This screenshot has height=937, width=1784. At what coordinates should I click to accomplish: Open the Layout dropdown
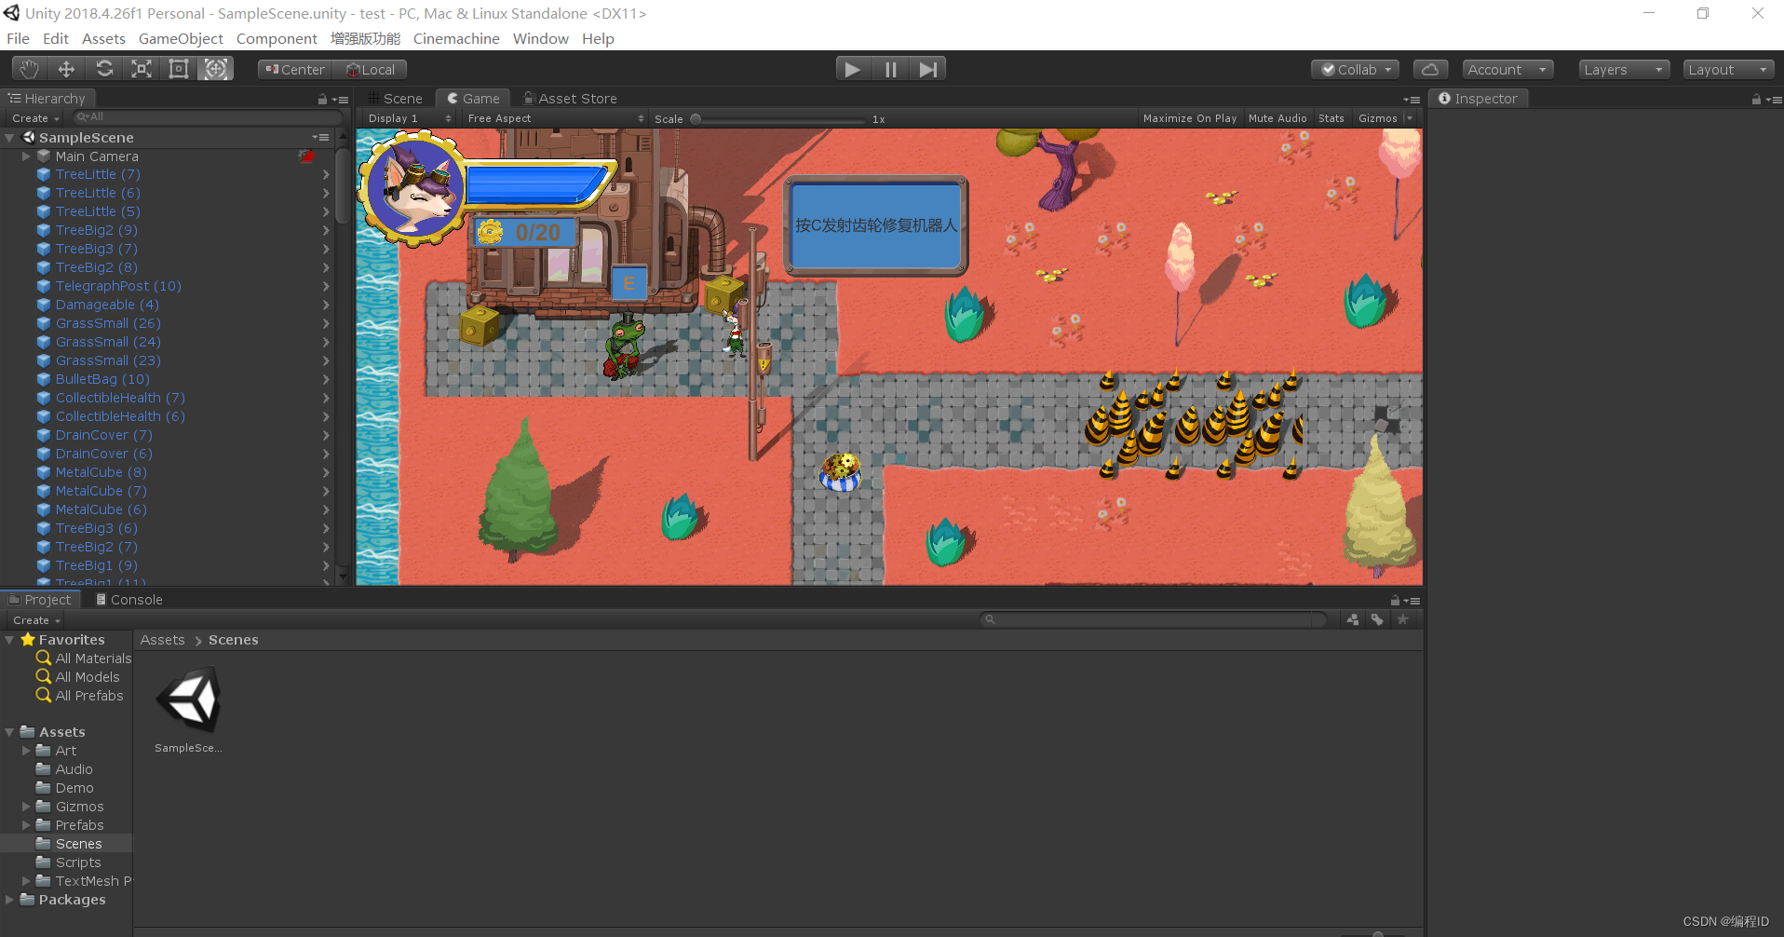pyautogui.click(x=1728, y=69)
